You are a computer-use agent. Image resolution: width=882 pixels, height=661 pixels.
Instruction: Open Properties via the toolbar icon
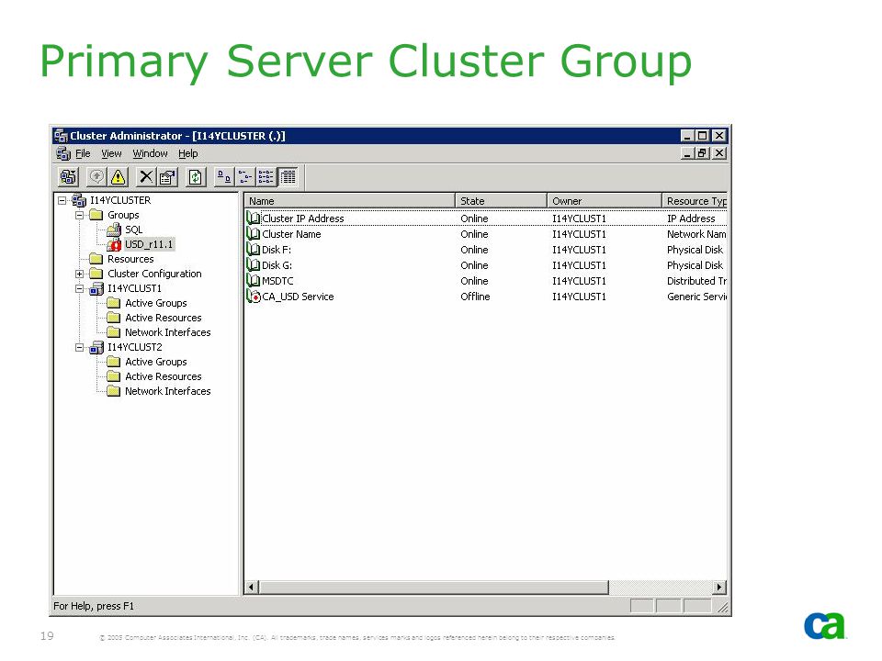point(167,177)
